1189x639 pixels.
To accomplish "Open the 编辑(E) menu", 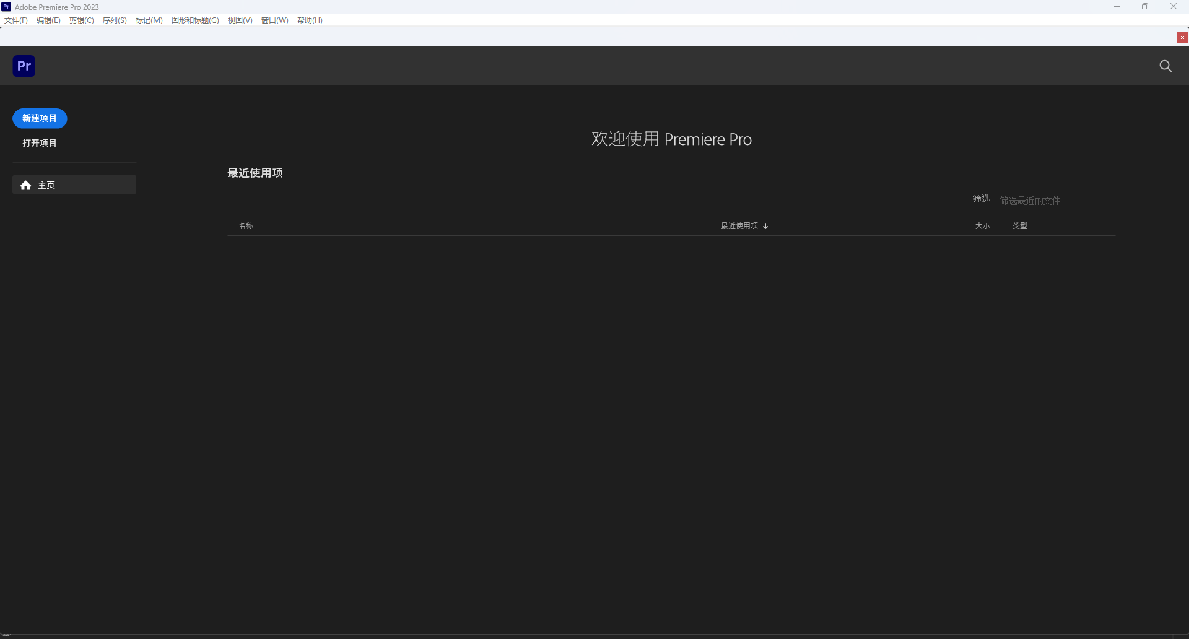I will click(x=48, y=20).
